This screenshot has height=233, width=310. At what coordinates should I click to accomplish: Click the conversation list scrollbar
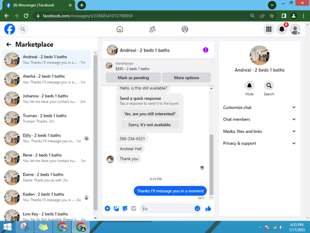point(95,132)
